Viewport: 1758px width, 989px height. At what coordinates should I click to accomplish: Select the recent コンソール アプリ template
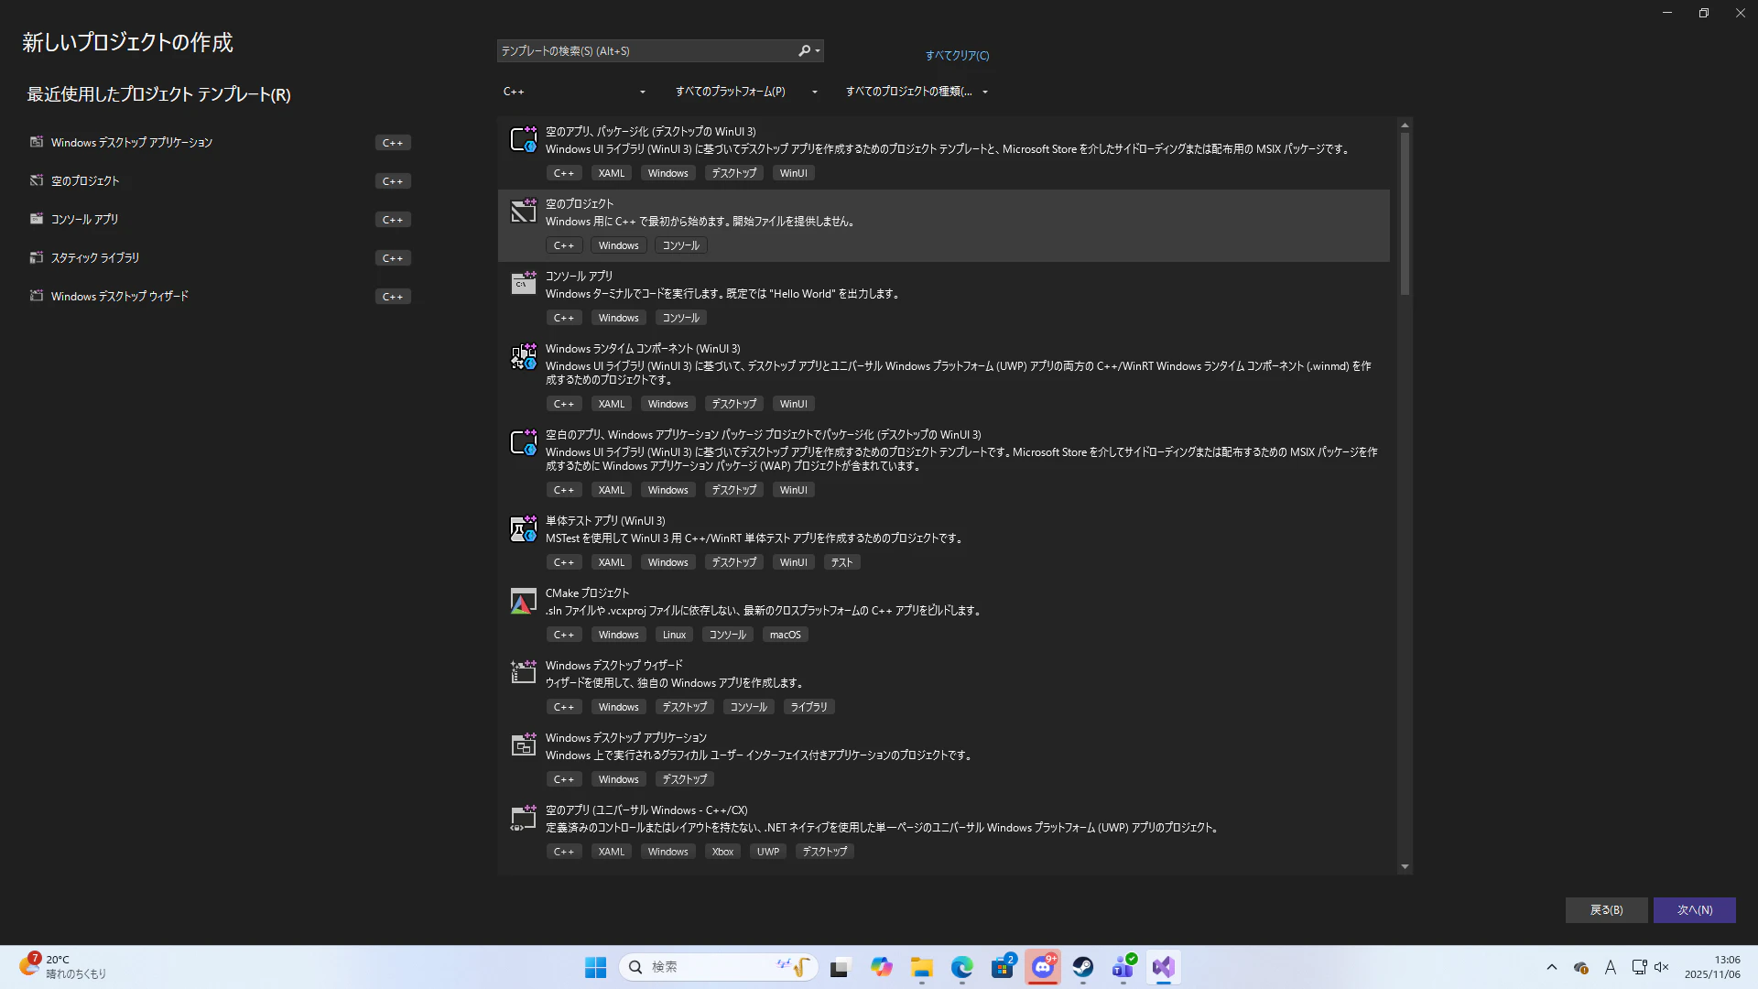tap(85, 220)
